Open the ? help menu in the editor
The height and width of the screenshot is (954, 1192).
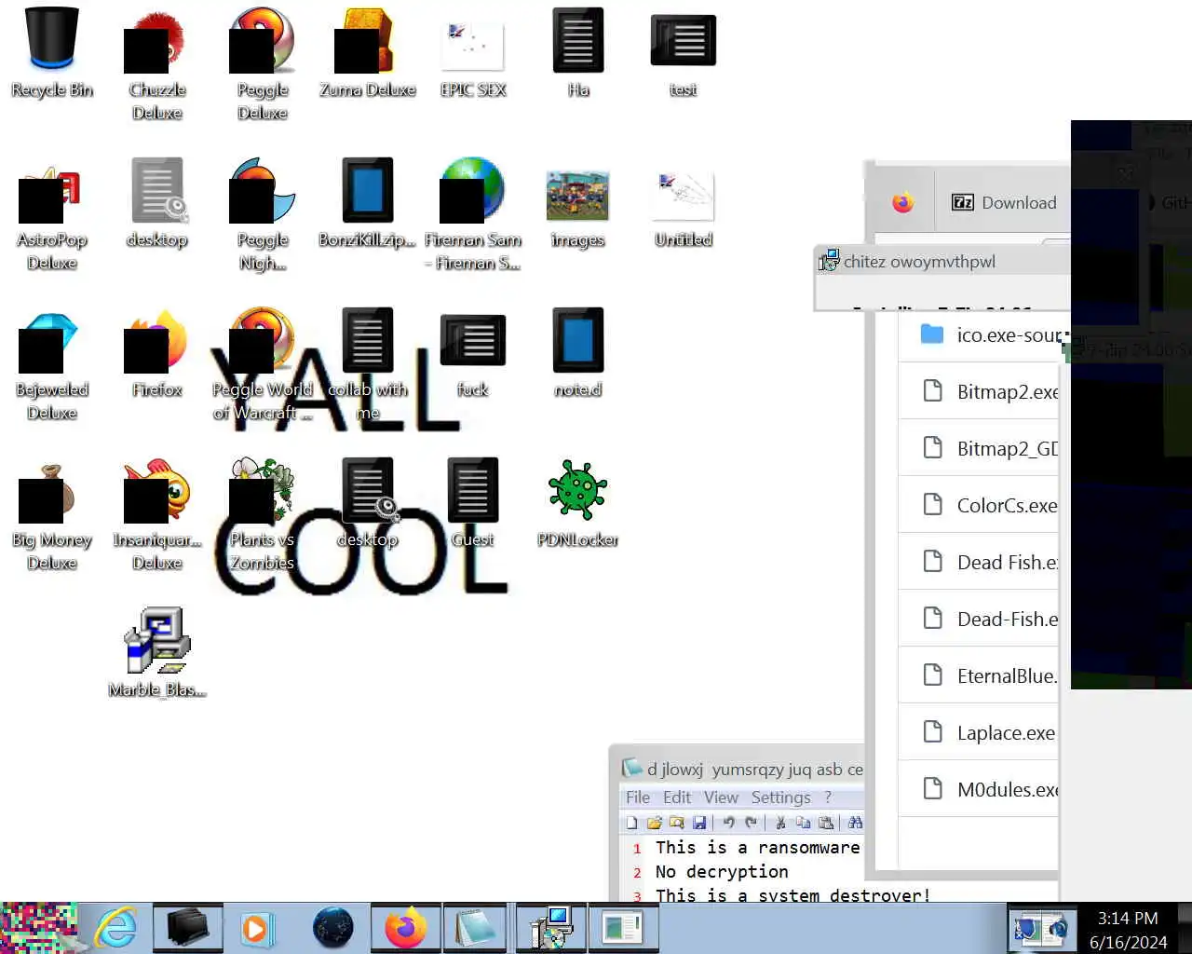[x=827, y=797]
